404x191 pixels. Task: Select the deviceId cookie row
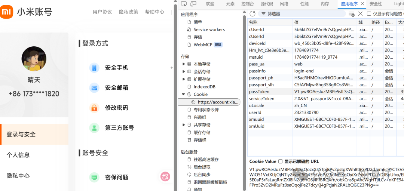326,43
